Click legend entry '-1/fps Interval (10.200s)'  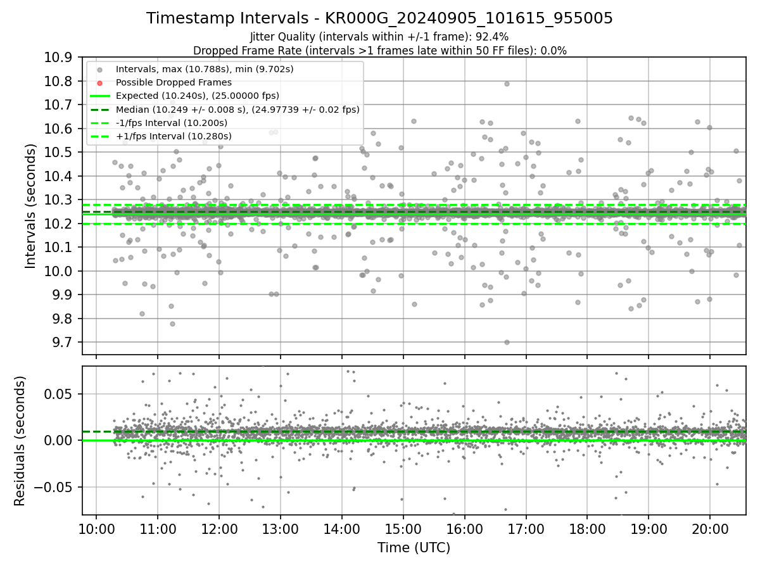172,123
